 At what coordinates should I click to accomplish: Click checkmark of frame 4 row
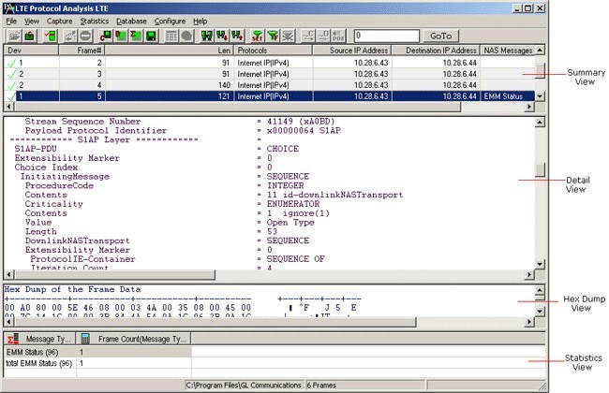[x=10, y=84]
